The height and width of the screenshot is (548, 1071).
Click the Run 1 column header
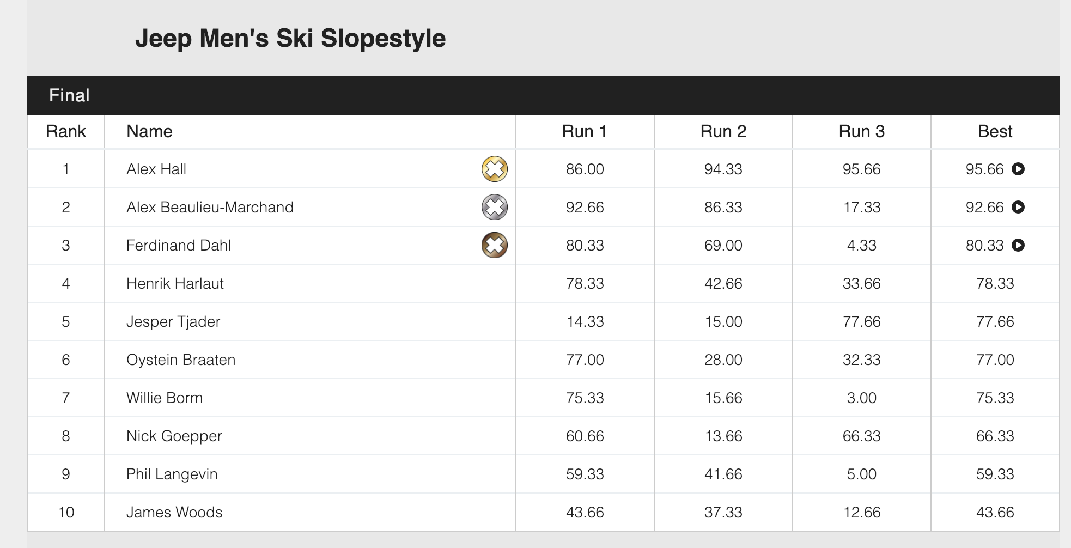(585, 131)
